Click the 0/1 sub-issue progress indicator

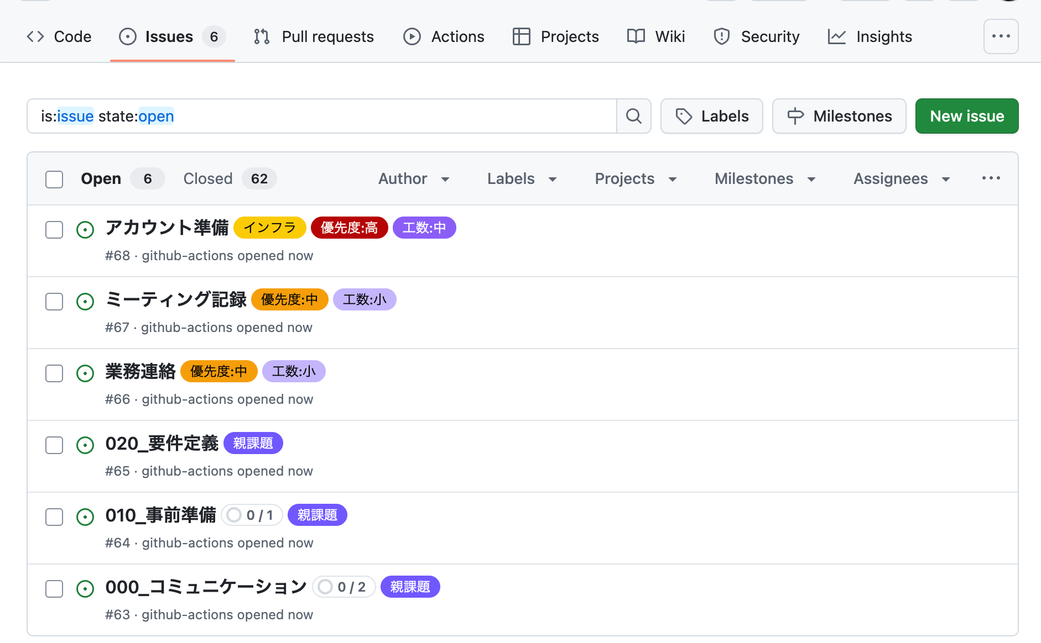coord(252,515)
